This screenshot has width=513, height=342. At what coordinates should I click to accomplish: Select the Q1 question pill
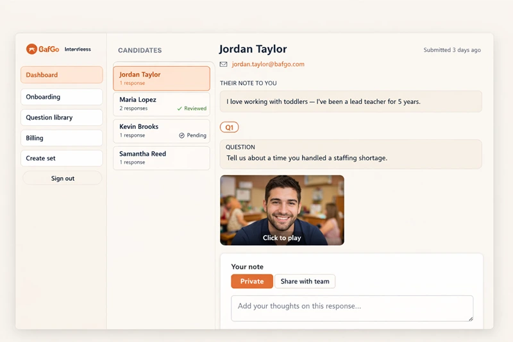[x=230, y=127]
